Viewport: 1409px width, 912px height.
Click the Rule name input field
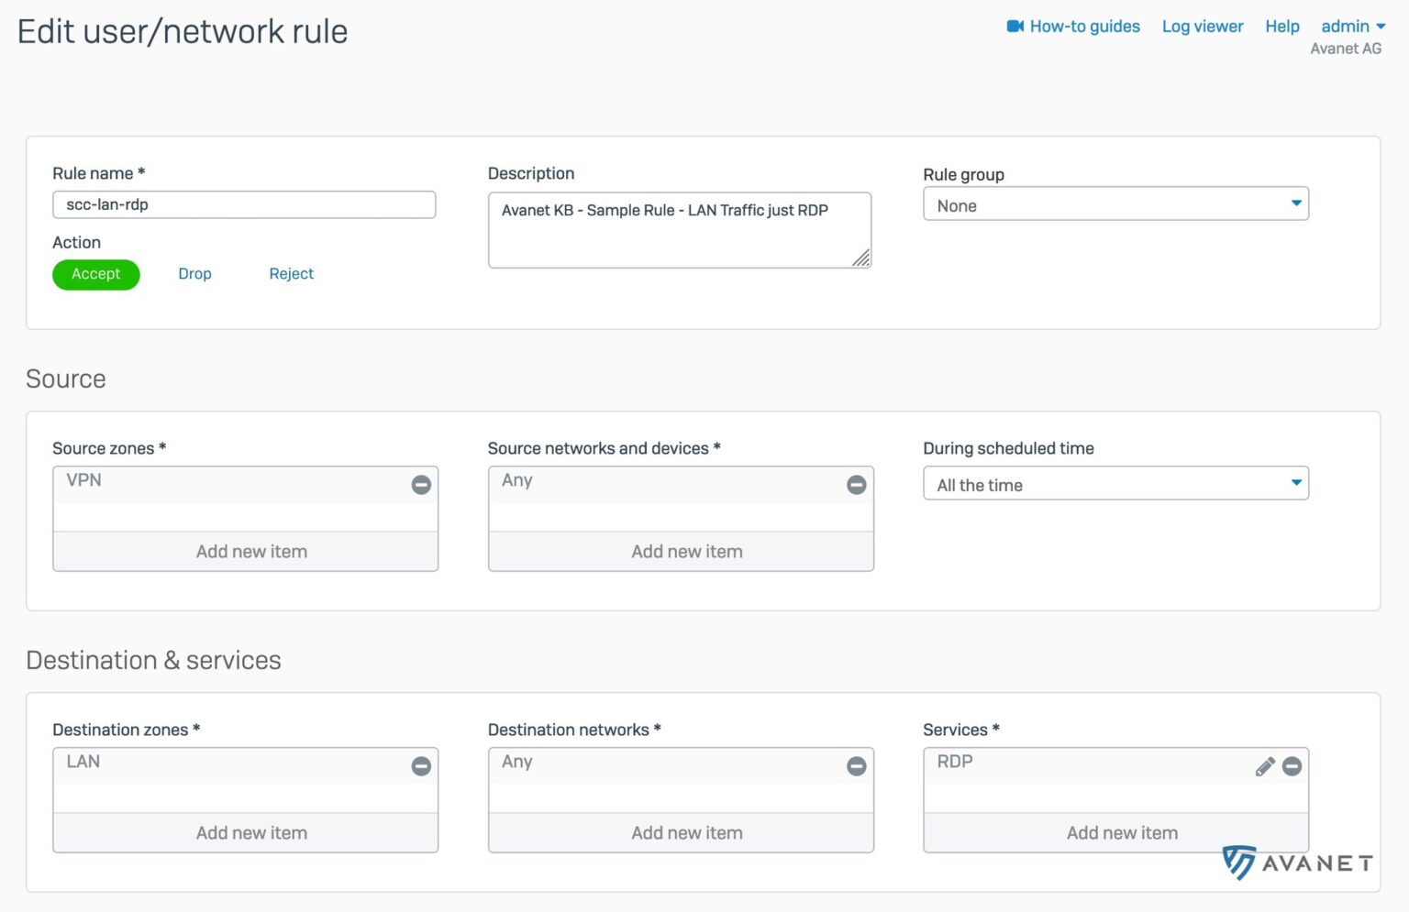244,203
